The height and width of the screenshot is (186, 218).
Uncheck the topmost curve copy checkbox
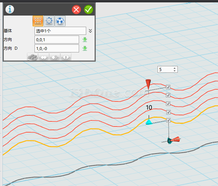168,87
